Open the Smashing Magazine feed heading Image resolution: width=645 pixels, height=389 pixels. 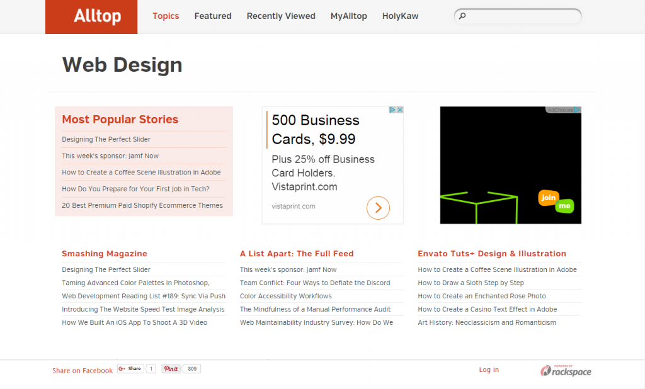[x=105, y=254]
